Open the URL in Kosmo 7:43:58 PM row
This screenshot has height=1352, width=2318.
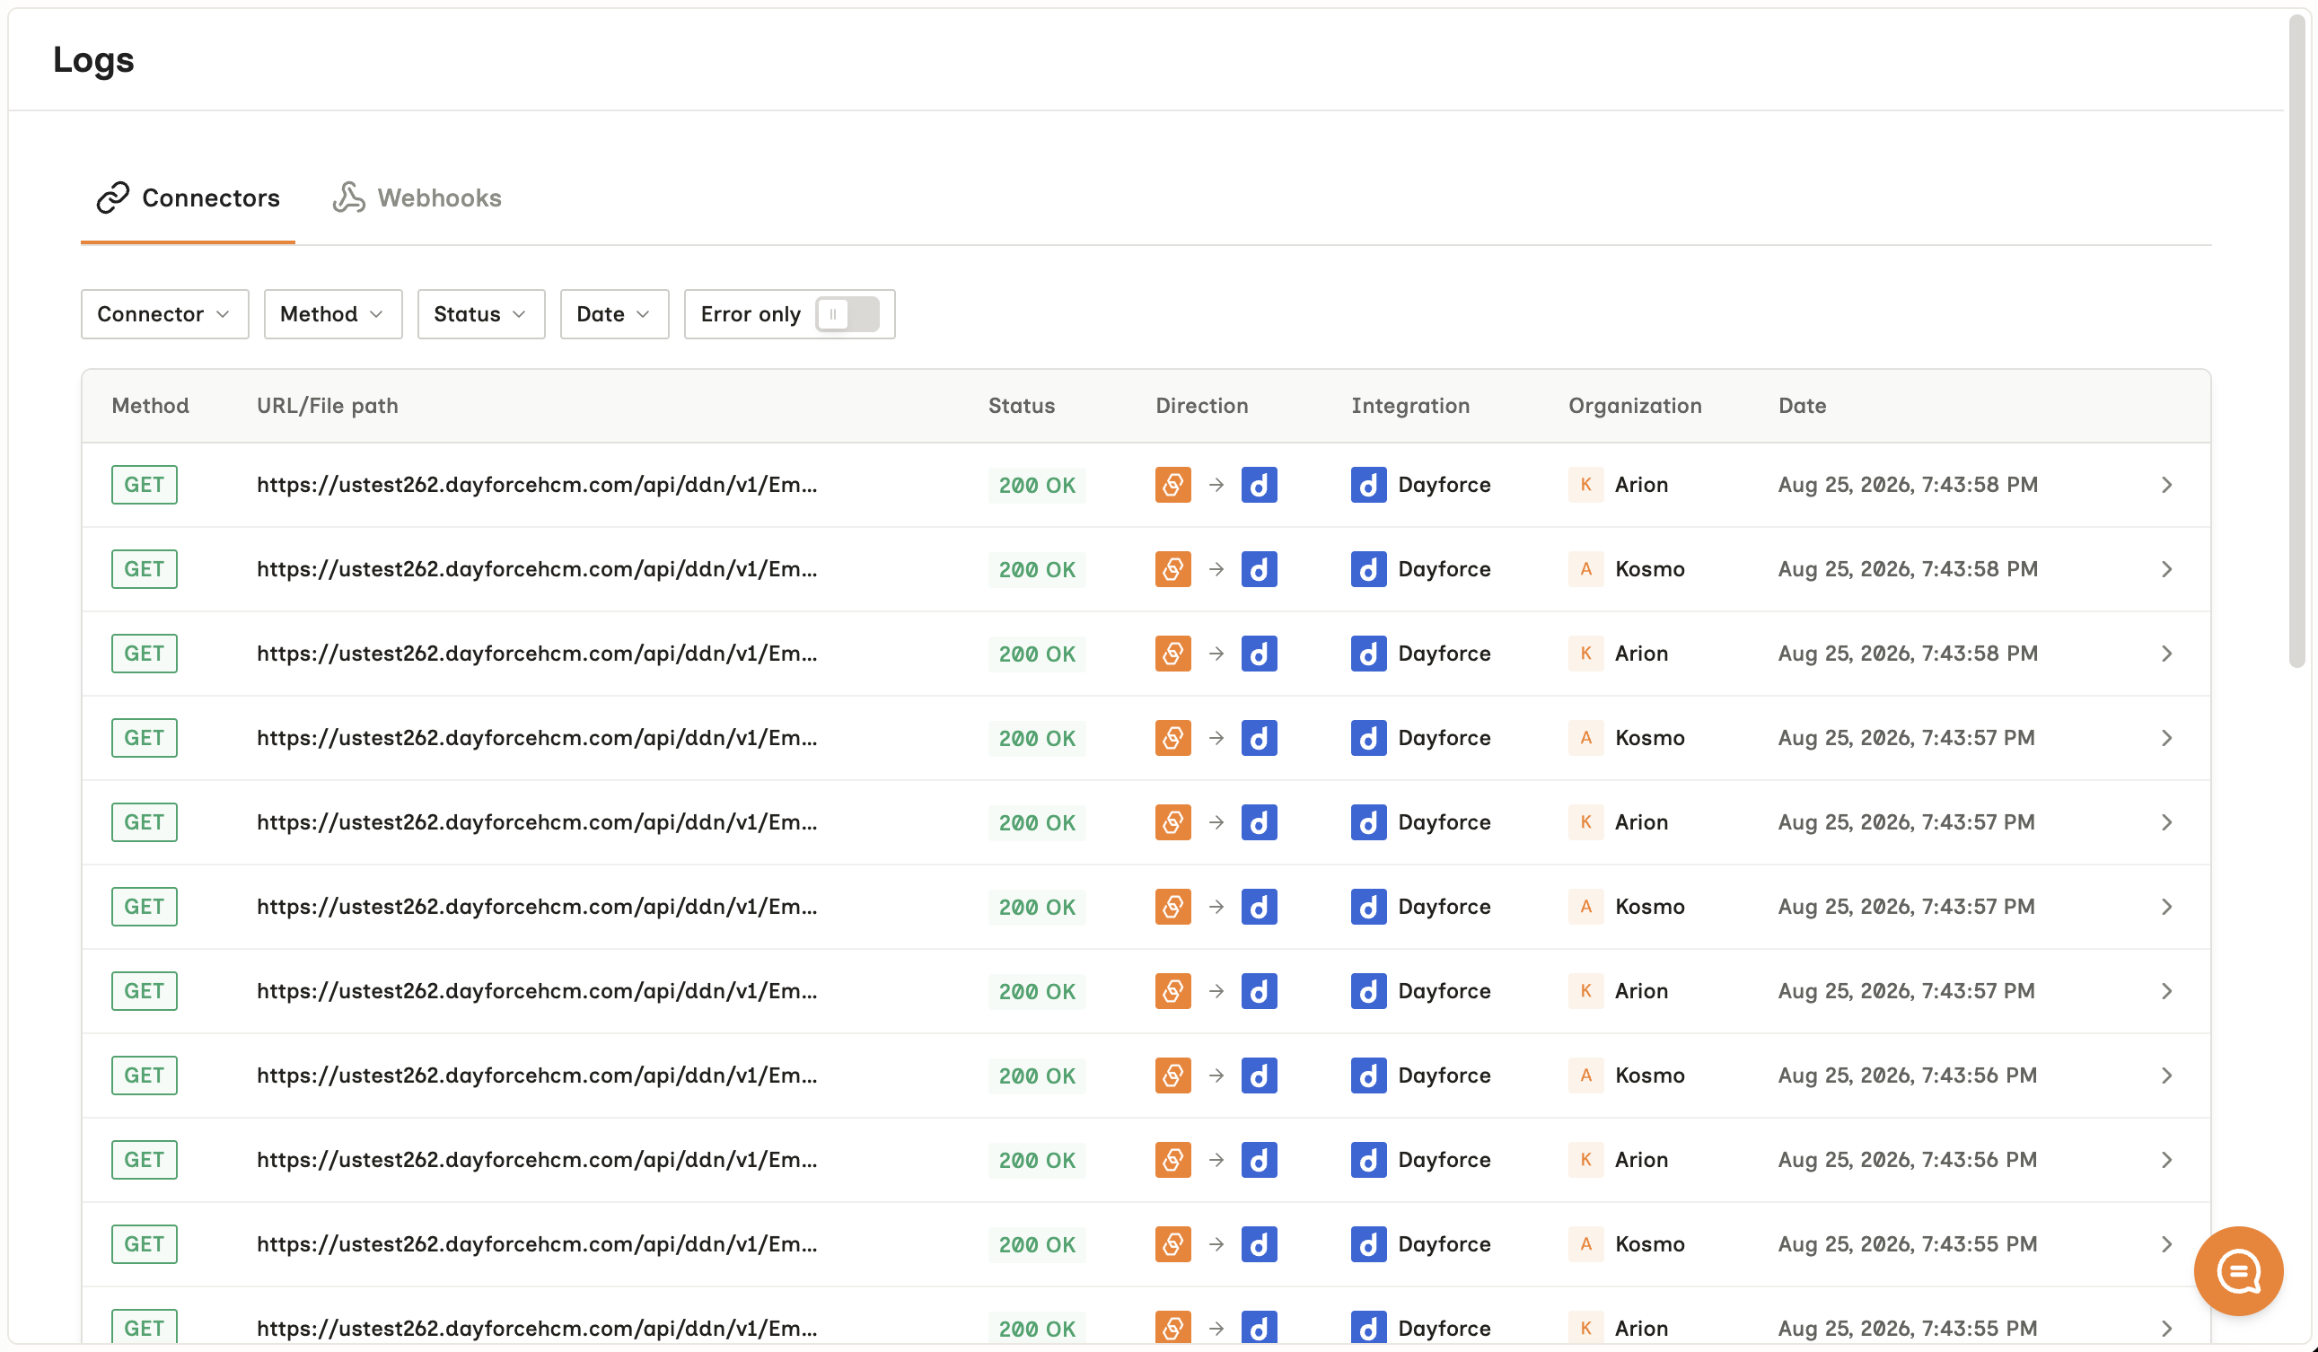click(x=536, y=569)
